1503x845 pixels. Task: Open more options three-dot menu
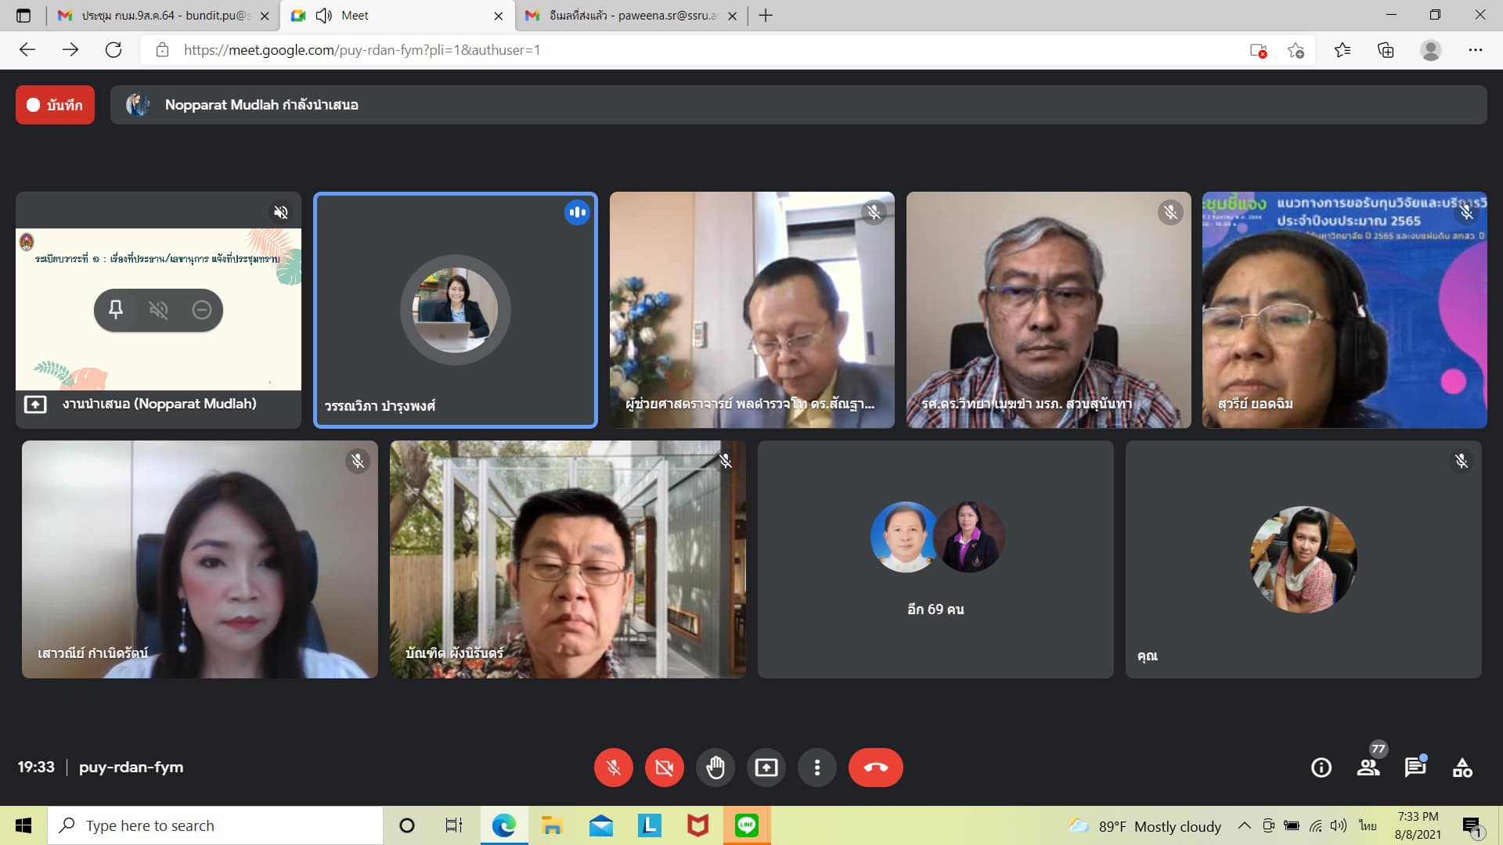(x=816, y=768)
